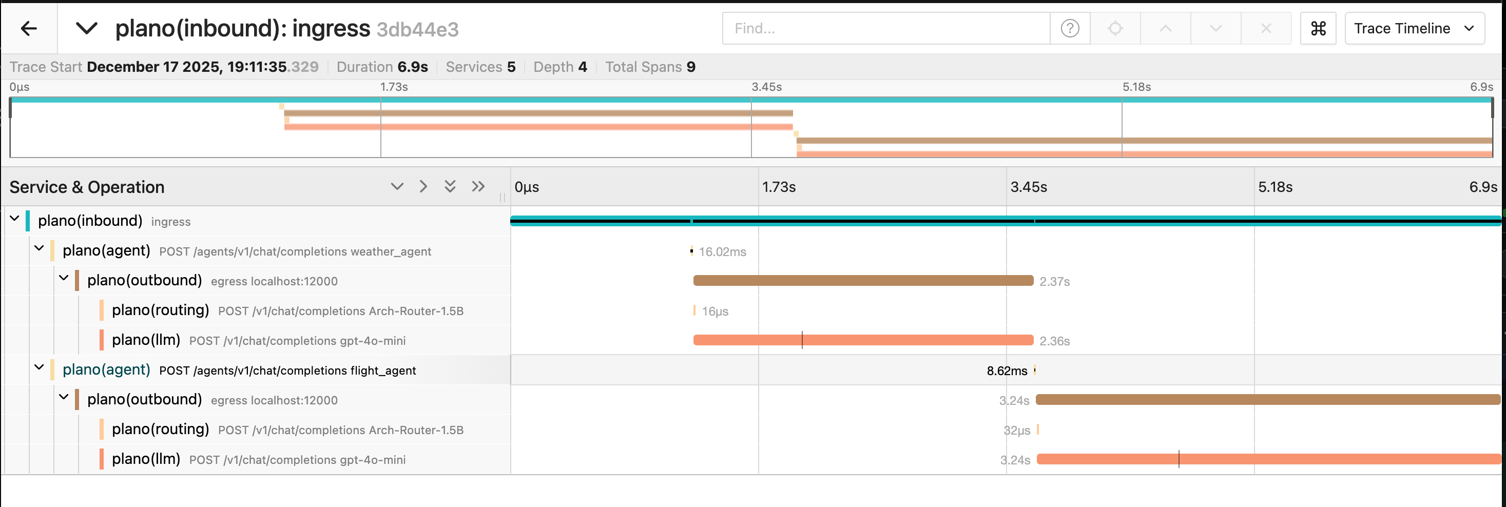Click the 3.24s plano(outbound) brown span bar
The image size is (1506, 507).
[1267, 400]
